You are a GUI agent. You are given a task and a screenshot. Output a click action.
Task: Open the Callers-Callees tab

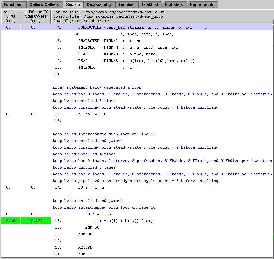44,5
